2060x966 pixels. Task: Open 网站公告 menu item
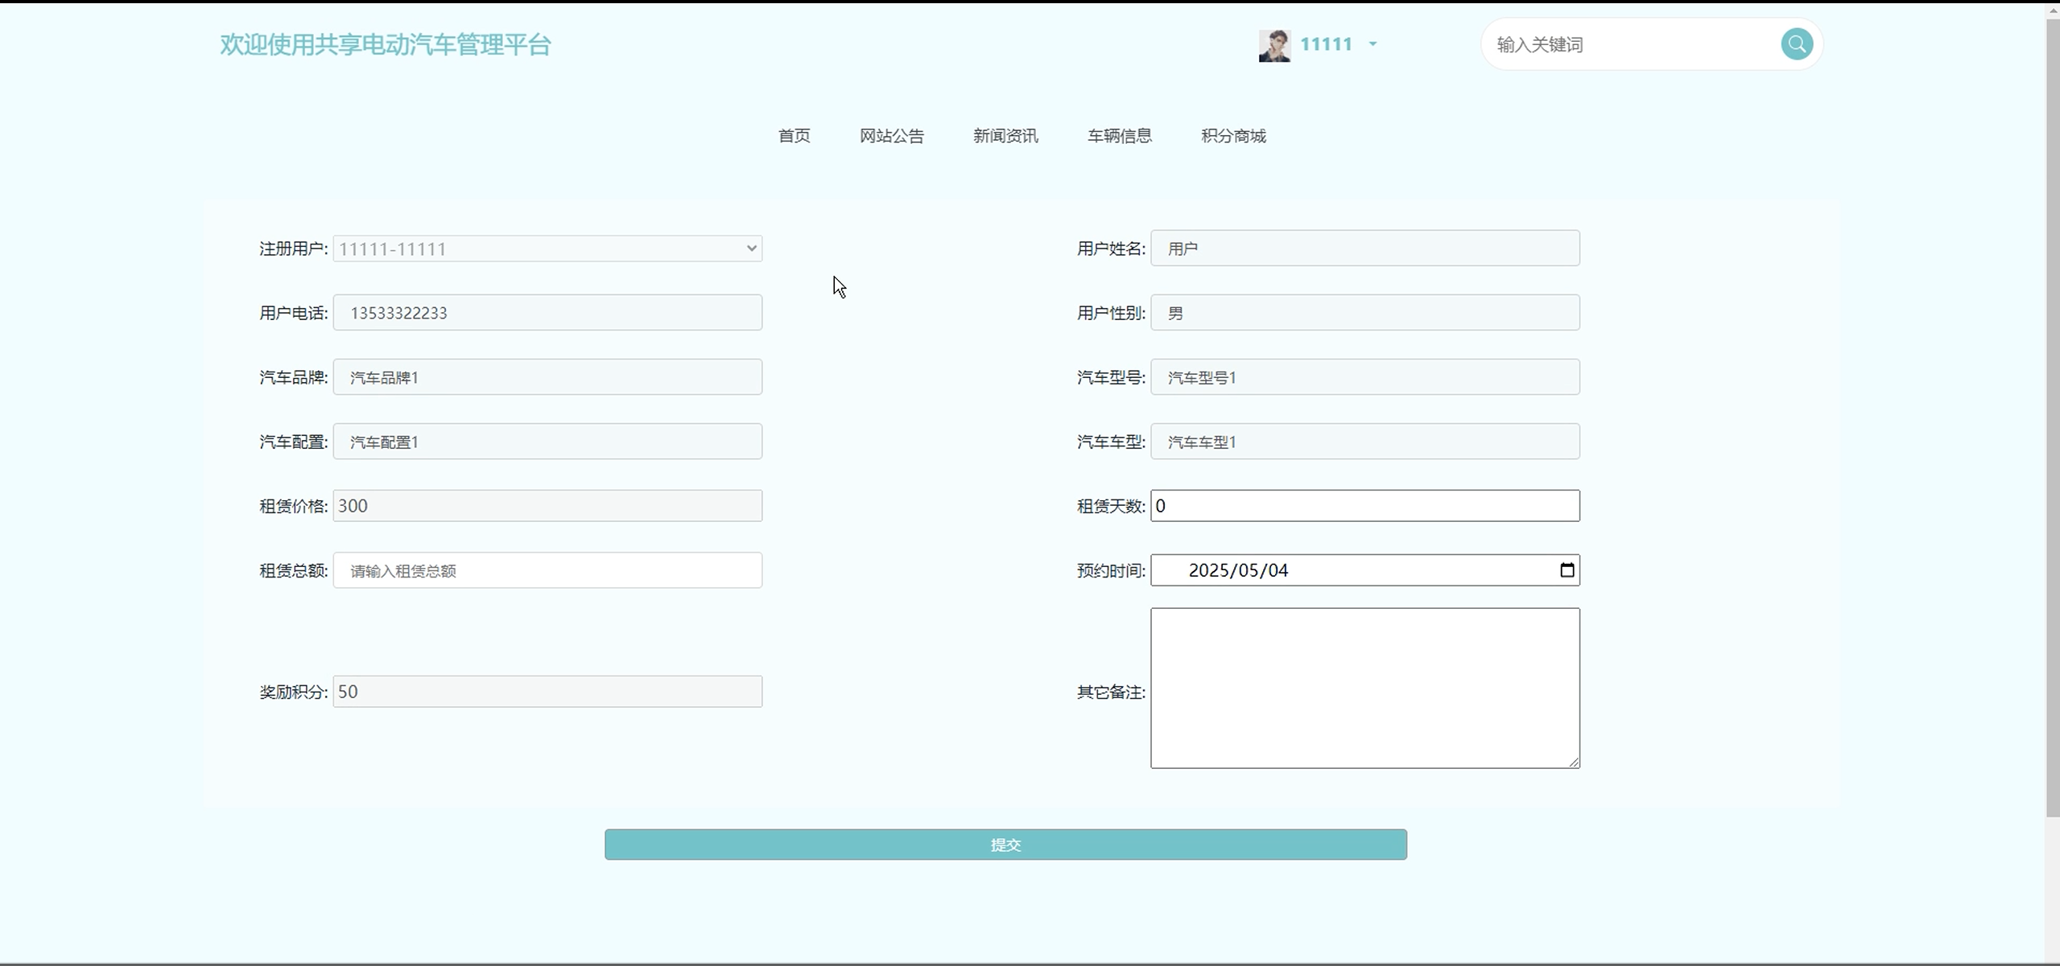[x=891, y=136]
